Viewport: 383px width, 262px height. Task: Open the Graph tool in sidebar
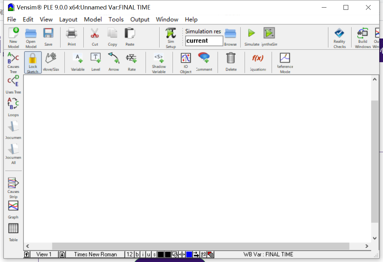coord(13,210)
